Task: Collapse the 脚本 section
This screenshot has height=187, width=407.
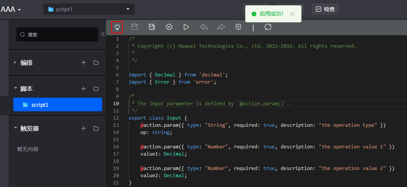Action: tap(15, 88)
